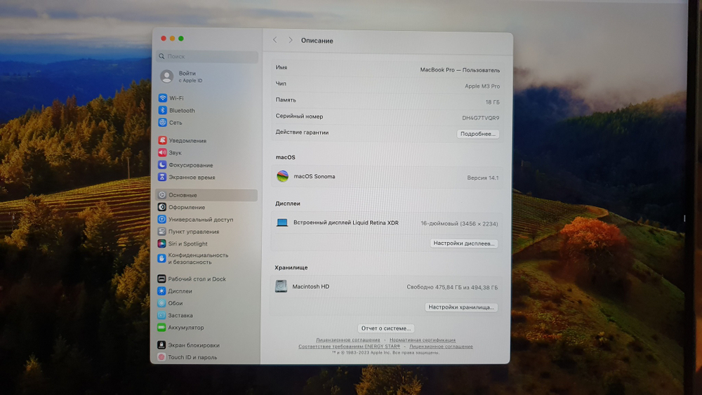Image resolution: width=702 pixels, height=395 pixels.
Task: Open Экранное время hourglass icon
Action: coord(162,177)
